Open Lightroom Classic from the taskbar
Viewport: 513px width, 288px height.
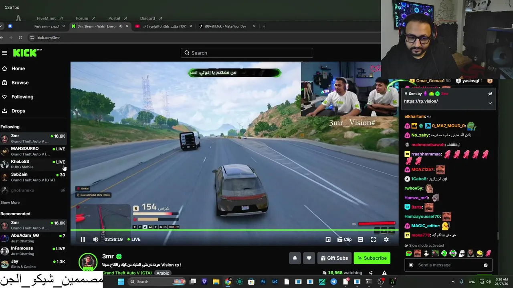(275, 282)
